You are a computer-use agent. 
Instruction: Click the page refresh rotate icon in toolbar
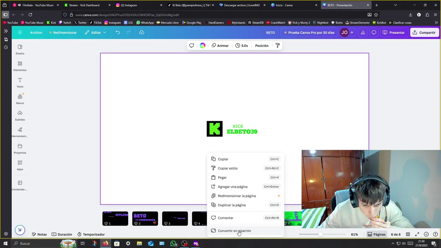tap(192, 45)
